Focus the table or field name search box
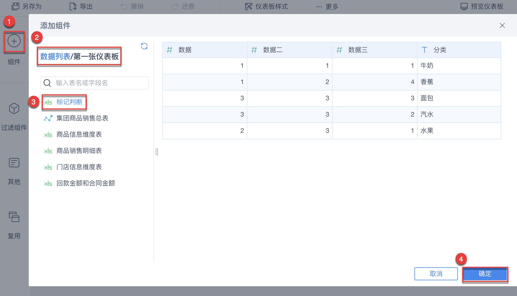 (94, 83)
